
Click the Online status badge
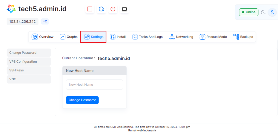coord(249,12)
